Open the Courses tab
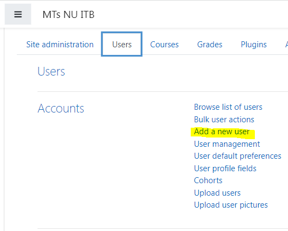The image size is (288, 231). (x=165, y=45)
